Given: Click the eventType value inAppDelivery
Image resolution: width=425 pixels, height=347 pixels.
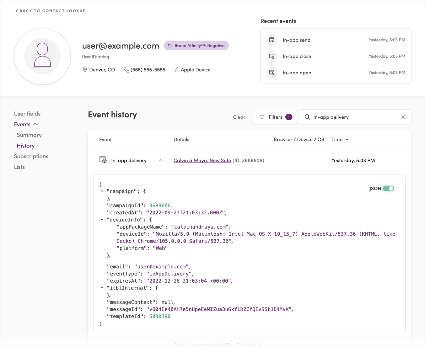Looking at the screenshot, I should coord(169,274).
